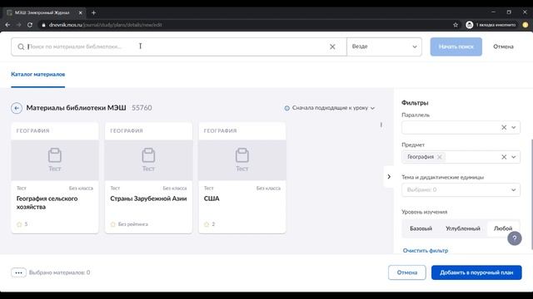
Task: Click the Выбрано материалов: 0 text
Action: point(59,272)
